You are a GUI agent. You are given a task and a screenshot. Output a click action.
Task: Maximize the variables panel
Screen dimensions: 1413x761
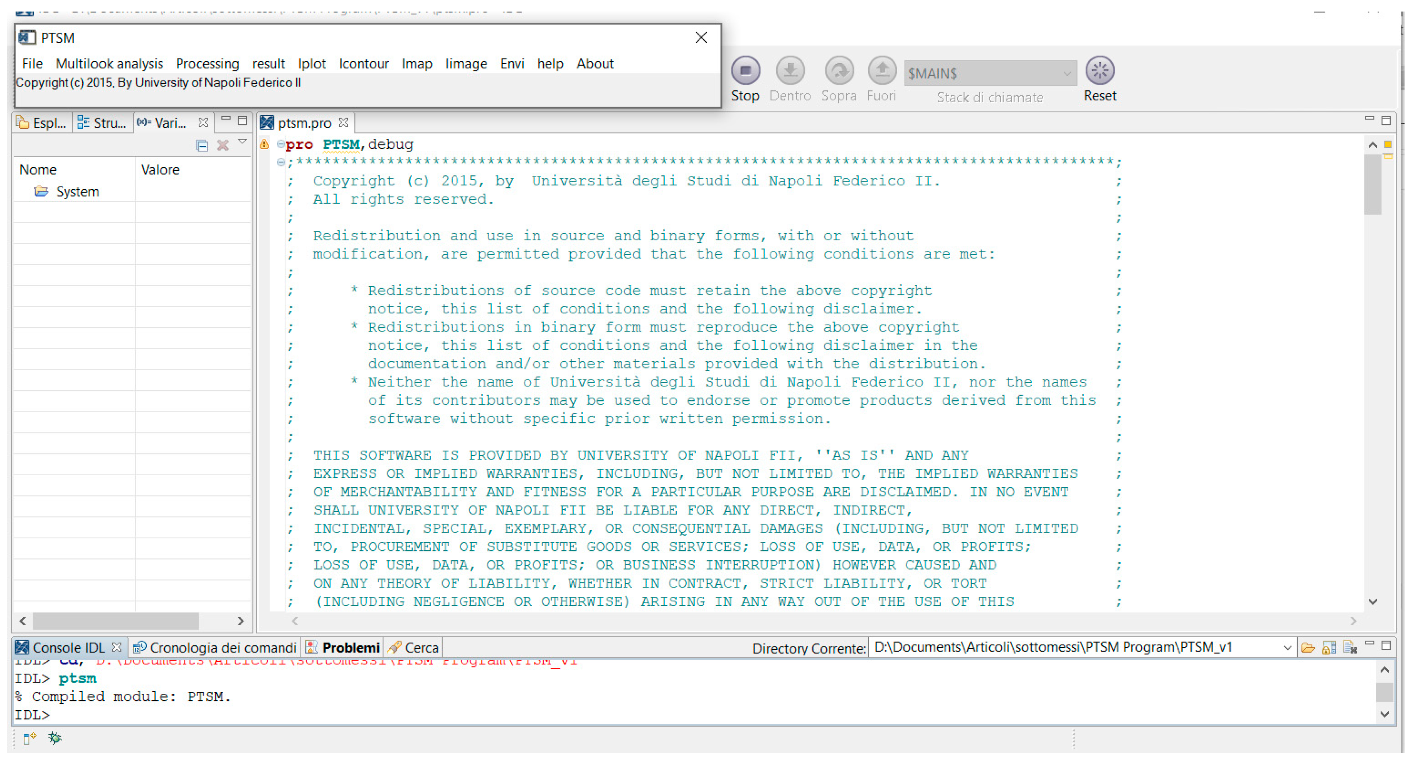pos(242,120)
